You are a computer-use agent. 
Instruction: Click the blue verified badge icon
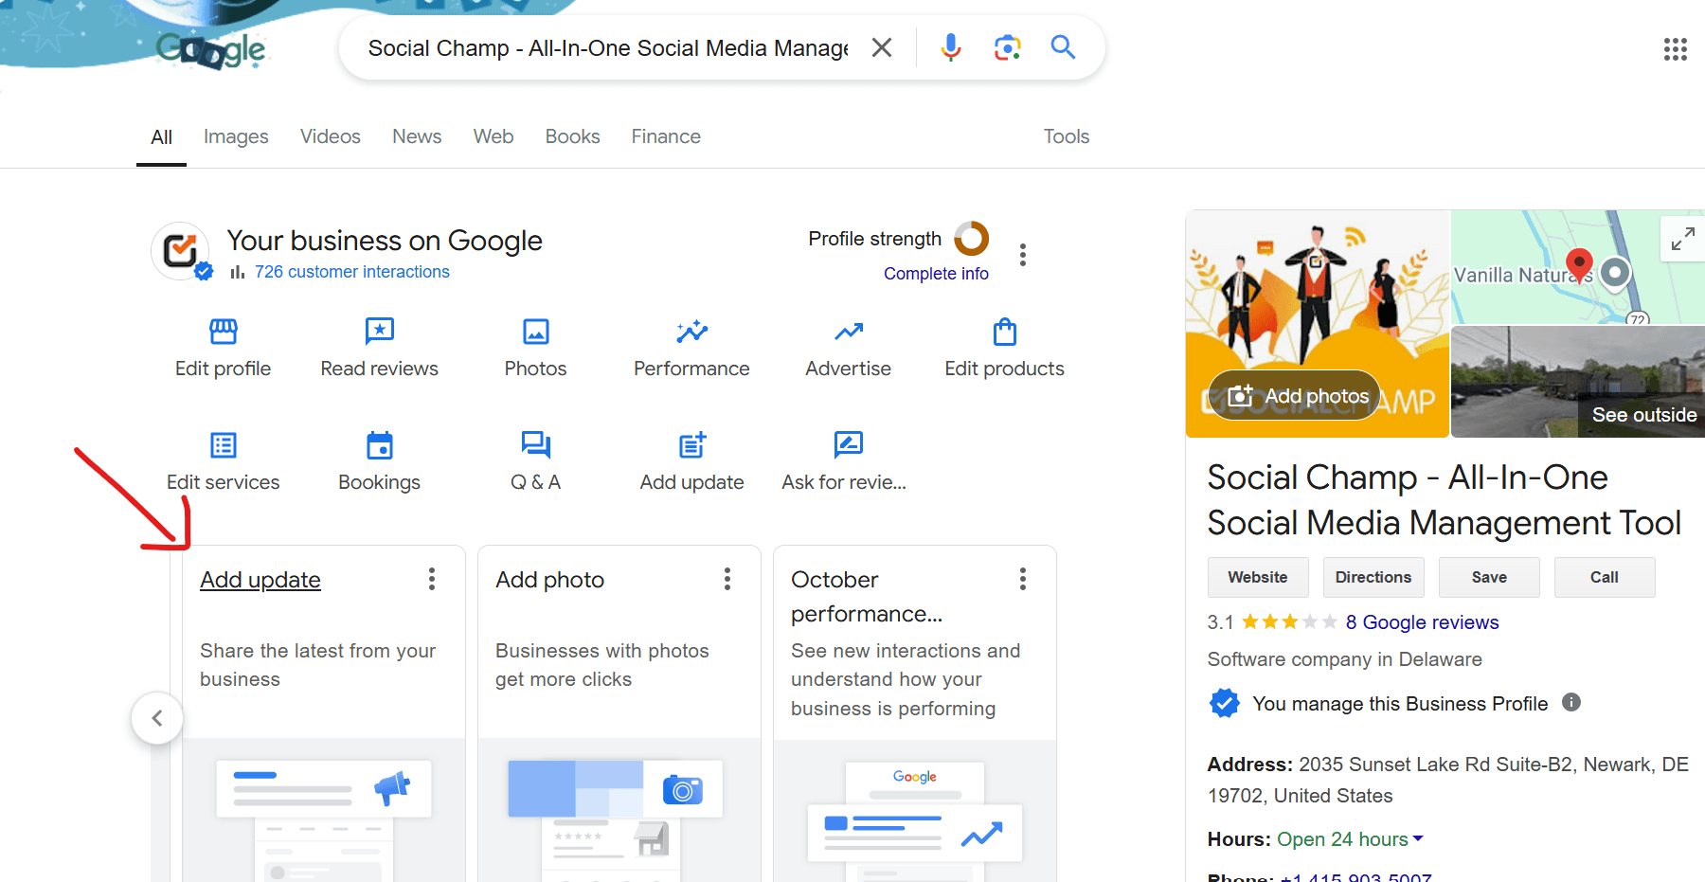1224,703
